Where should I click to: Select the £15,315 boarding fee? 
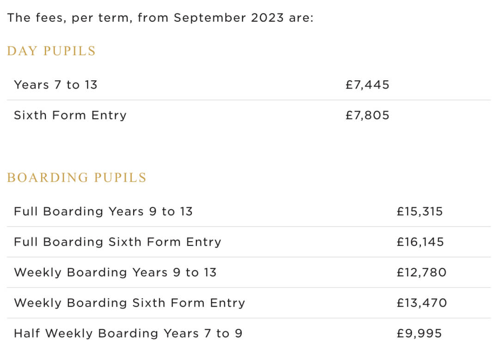coord(420,212)
